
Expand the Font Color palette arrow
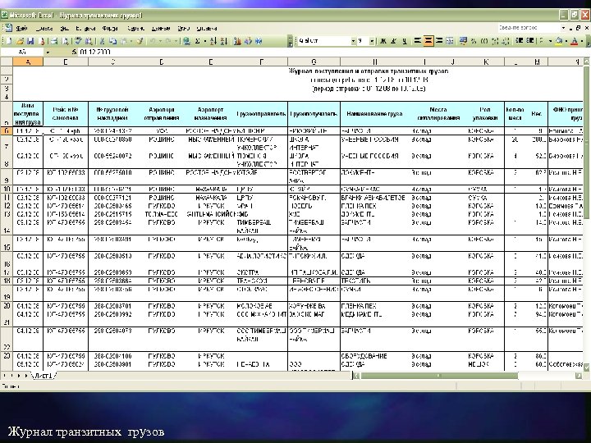pyautogui.click(x=582, y=41)
